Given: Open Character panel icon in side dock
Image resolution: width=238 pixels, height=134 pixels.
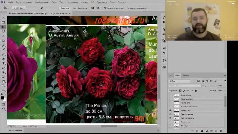Looking at the screenshot, I should click(164, 48).
